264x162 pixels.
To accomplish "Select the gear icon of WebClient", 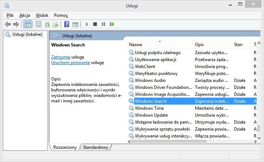I will point(131,66).
